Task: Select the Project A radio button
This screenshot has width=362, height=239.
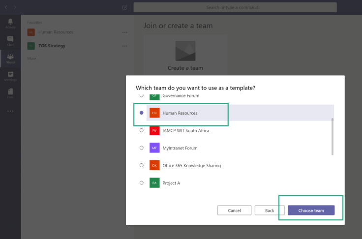Action: [142, 183]
